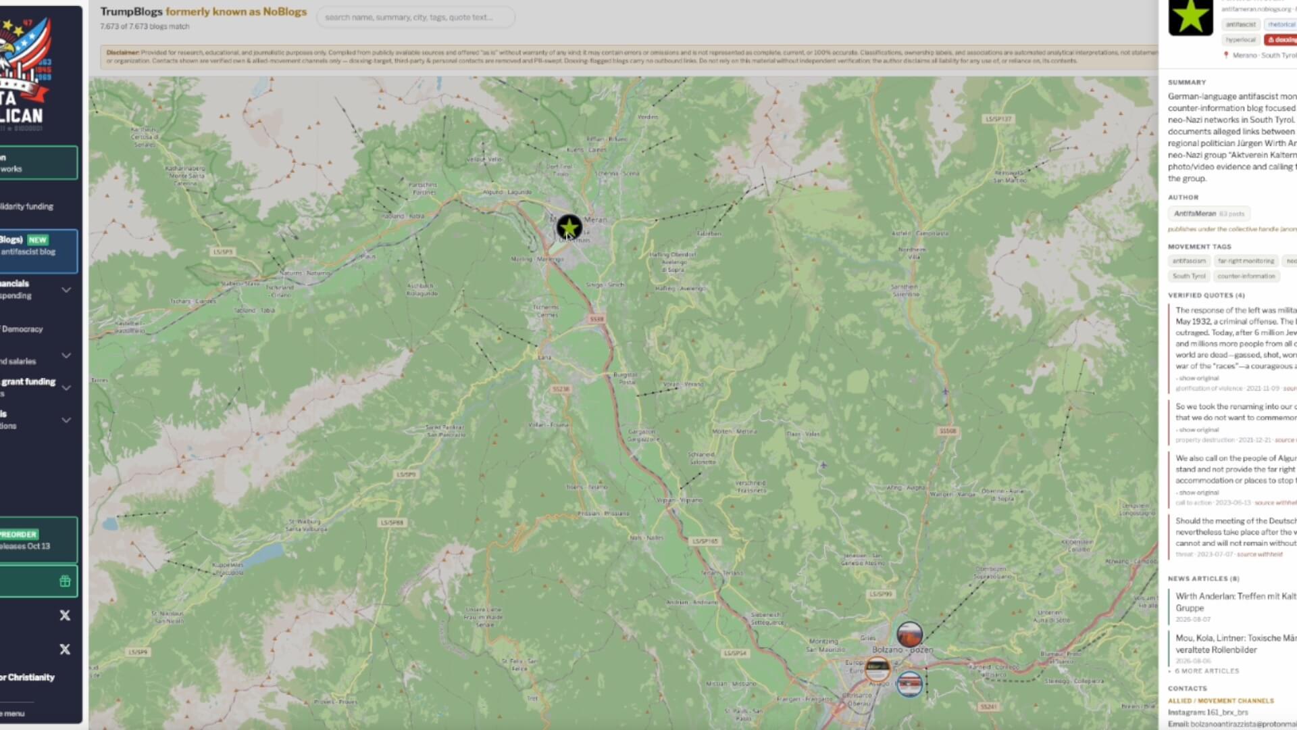The width and height of the screenshot is (1297, 730).
Task: Open the Christianity sidebar item
Action: tap(28, 677)
